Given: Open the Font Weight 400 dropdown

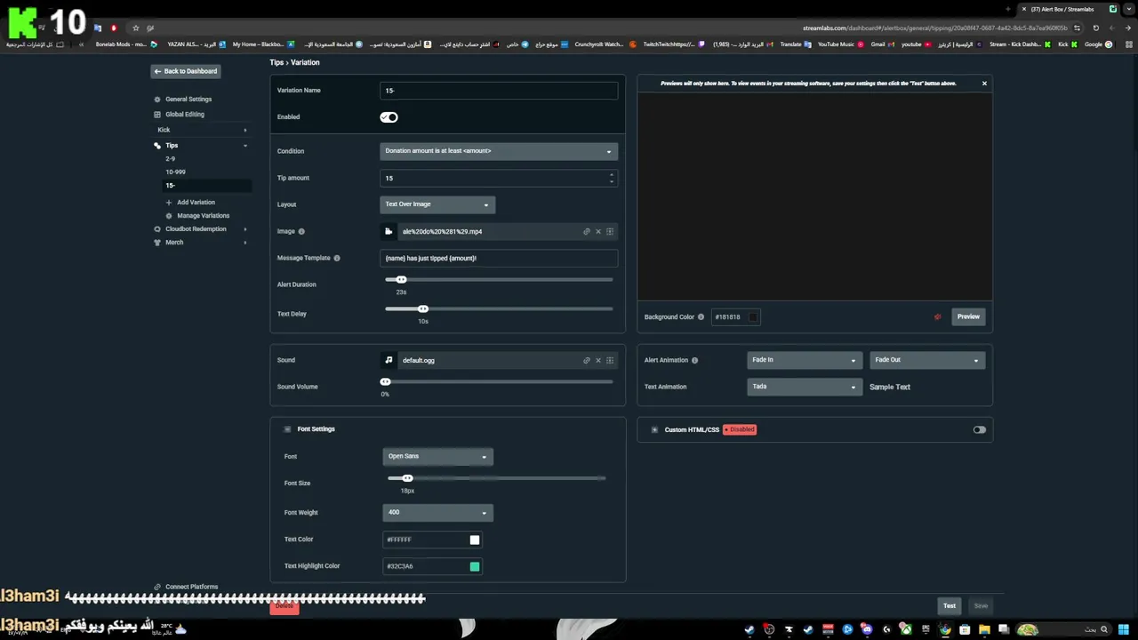Looking at the screenshot, I should (437, 513).
